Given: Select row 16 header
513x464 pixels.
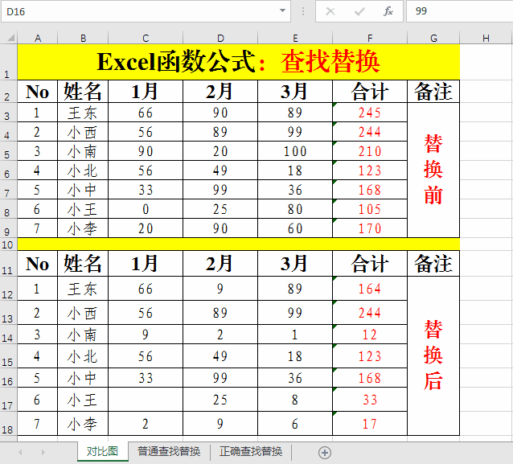Looking at the screenshot, I should coord(9,378).
